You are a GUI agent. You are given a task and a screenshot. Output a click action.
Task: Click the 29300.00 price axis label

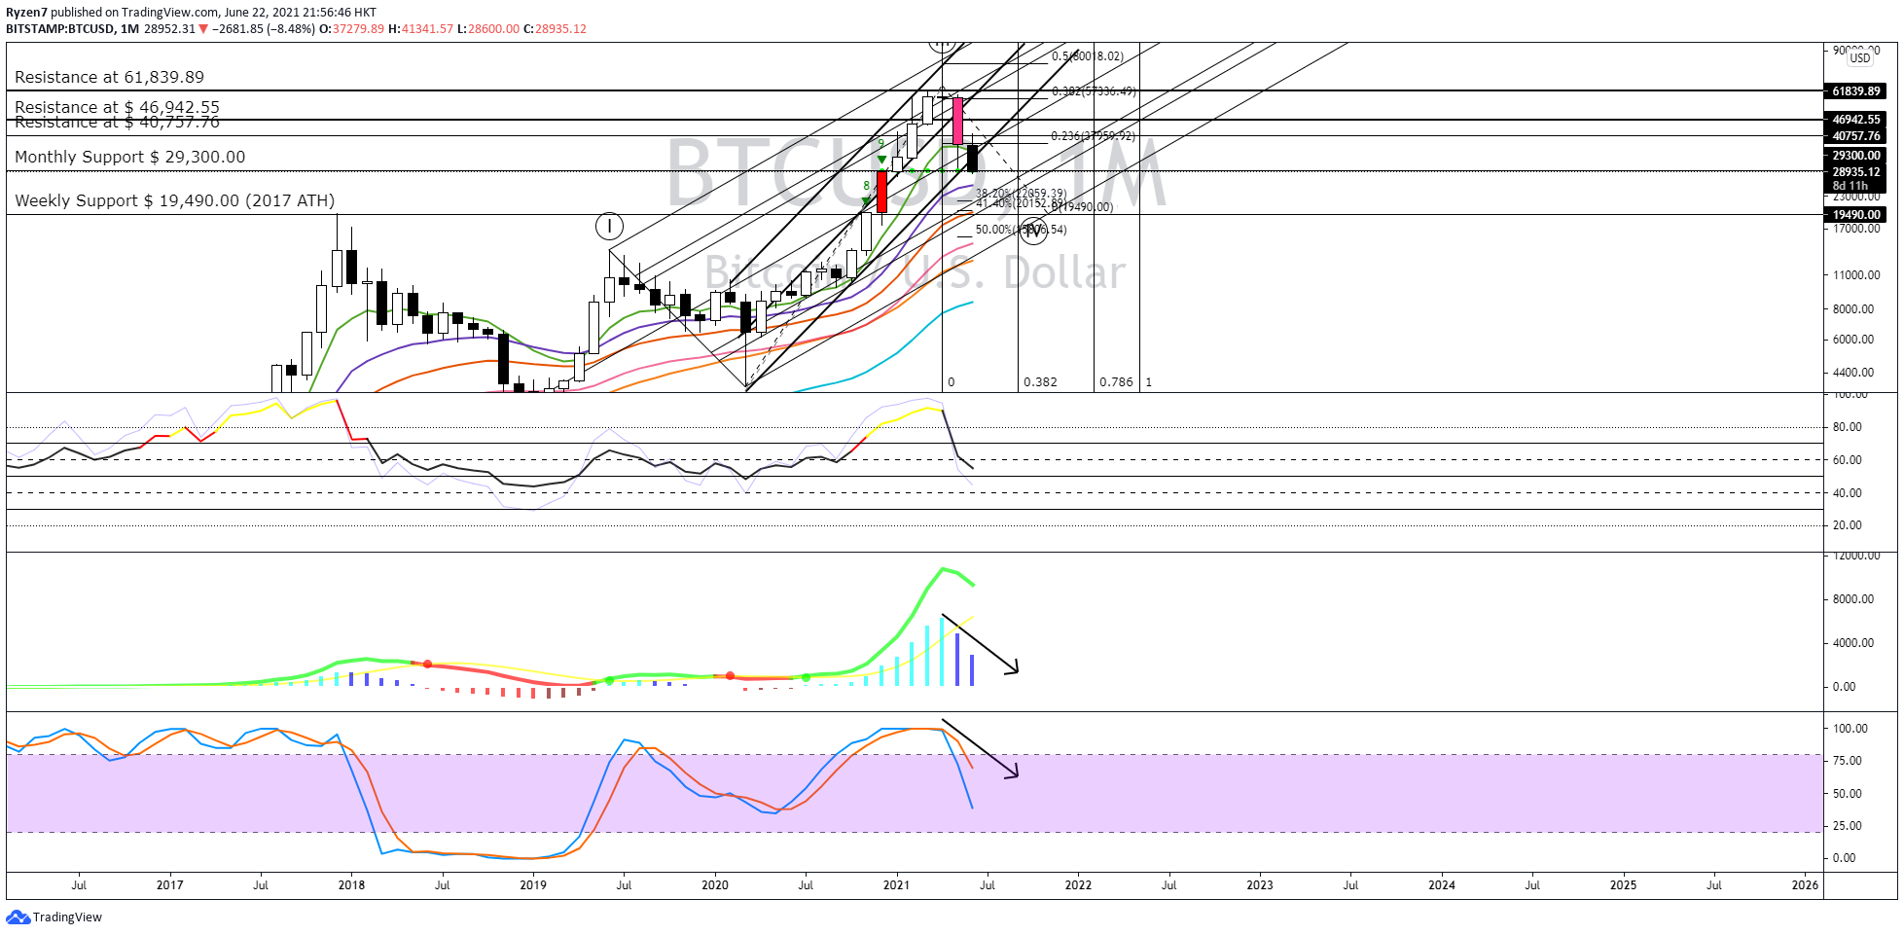point(1856,156)
